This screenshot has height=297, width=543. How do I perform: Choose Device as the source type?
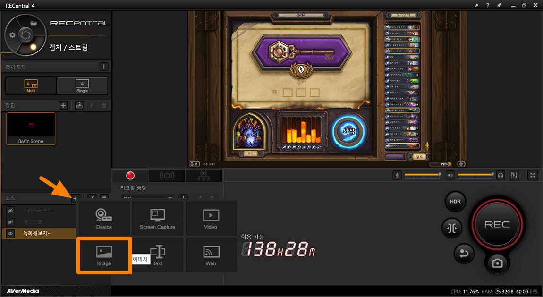pyautogui.click(x=104, y=219)
